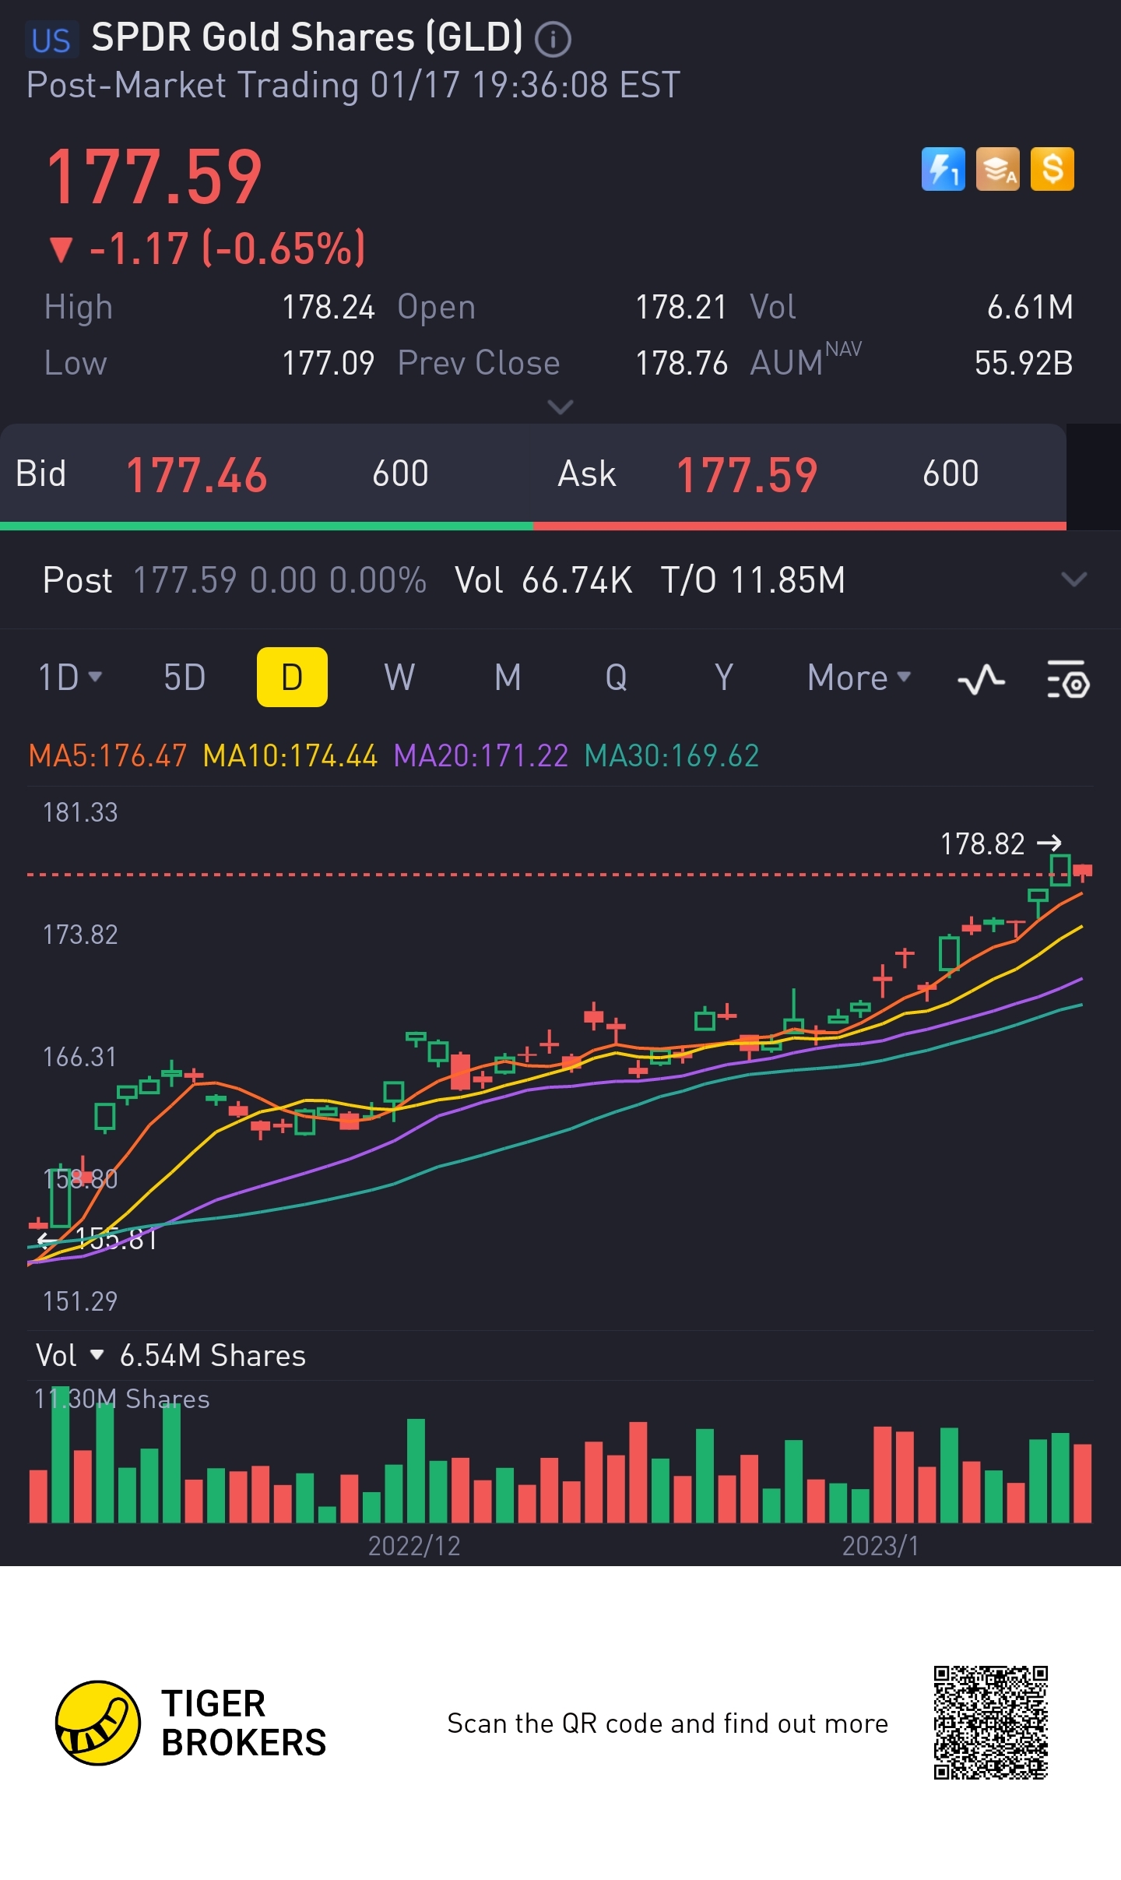This screenshot has height=1880, width=1121.
Task: Select the Q quarterly chart tab
Action: [616, 677]
